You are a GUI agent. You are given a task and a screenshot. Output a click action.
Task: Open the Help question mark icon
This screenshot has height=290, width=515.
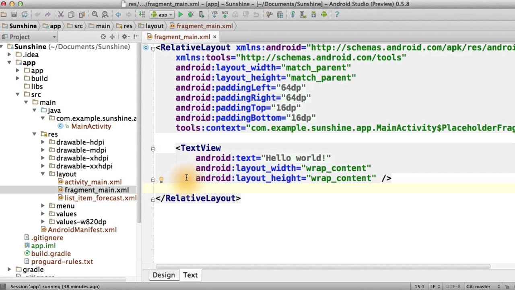(x=337, y=14)
